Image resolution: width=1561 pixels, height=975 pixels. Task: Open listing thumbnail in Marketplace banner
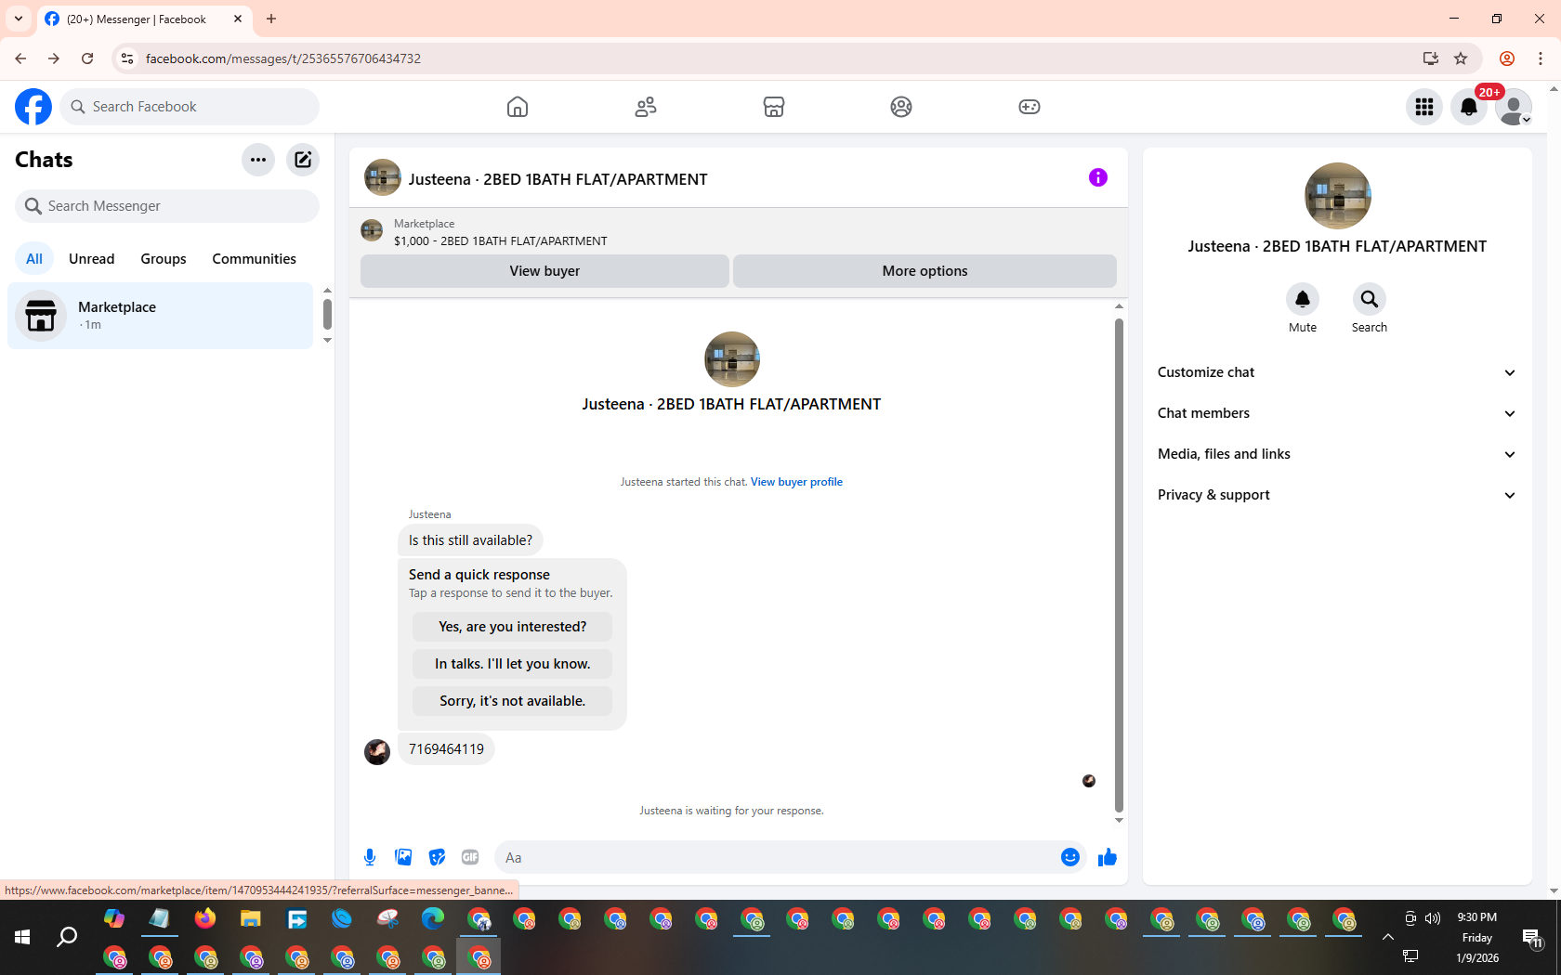372,230
